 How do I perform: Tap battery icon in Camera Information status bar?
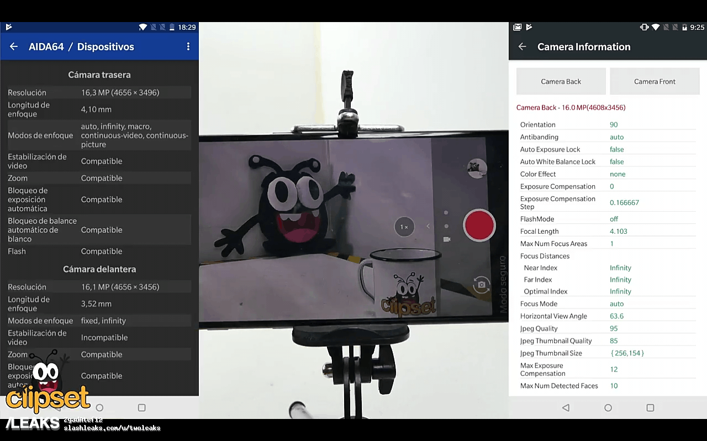(x=685, y=27)
